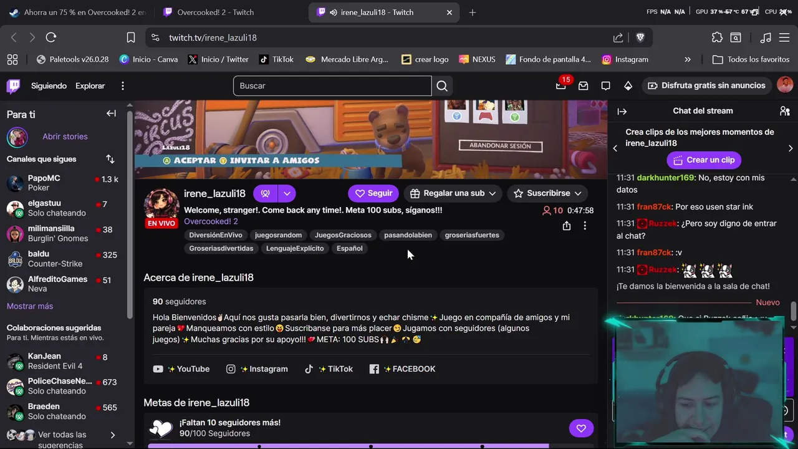Sort followed channels with arrows icon
Screen dimensions: 798x449
pyautogui.click(x=110, y=159)
